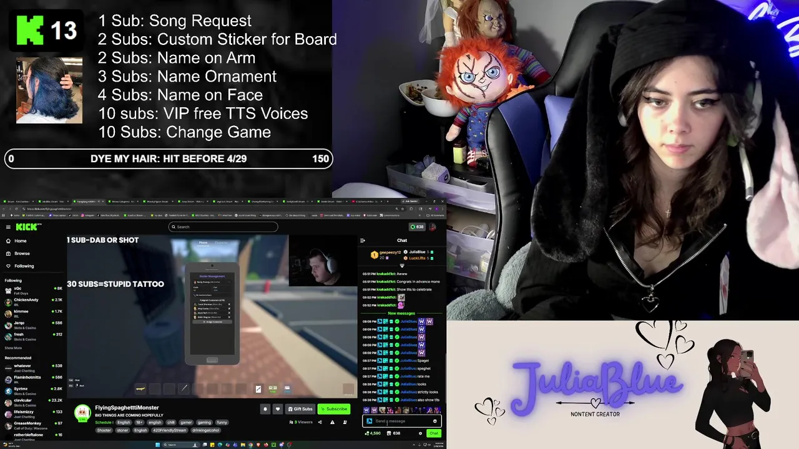Open lifeismizzy channel in Recommended
Screen dimensions: 799x449
point(32,413)
